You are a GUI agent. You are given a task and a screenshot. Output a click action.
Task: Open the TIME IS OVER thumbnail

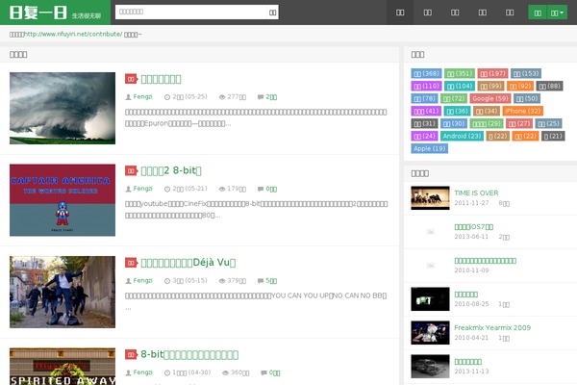coord(430,198)
